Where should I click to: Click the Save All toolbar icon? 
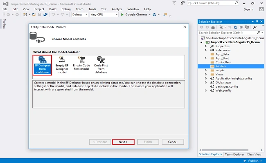(x=45, y=15)
